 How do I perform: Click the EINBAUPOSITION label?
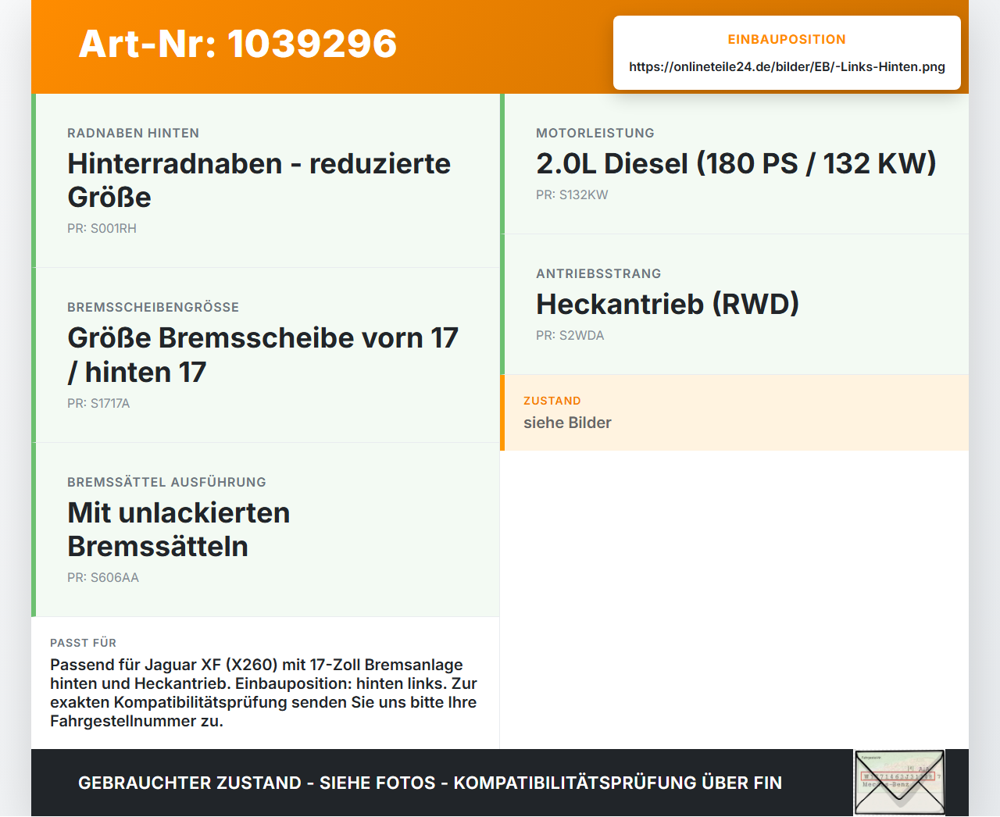787,39
